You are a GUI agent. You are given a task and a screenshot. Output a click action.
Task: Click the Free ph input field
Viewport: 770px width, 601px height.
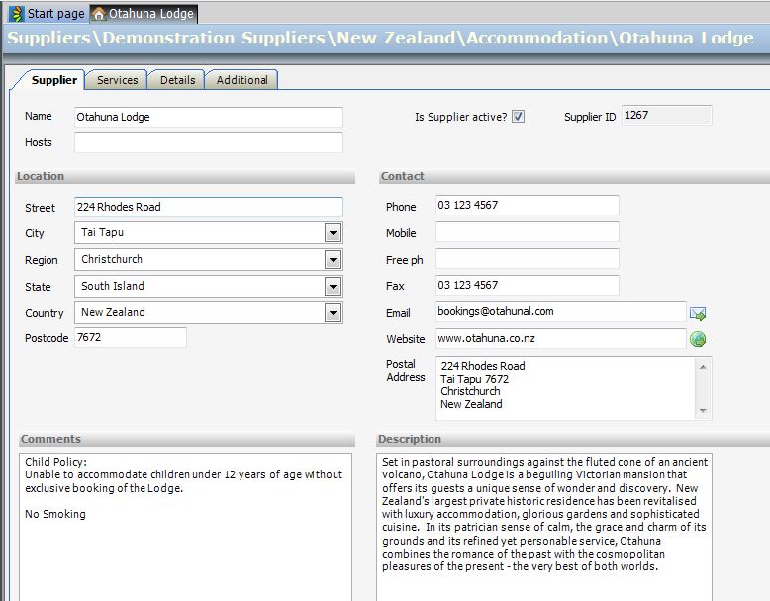(x=527, y=259)
